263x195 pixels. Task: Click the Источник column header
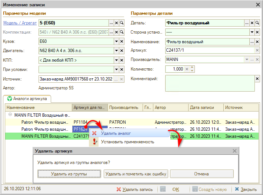tap(241, 107)
